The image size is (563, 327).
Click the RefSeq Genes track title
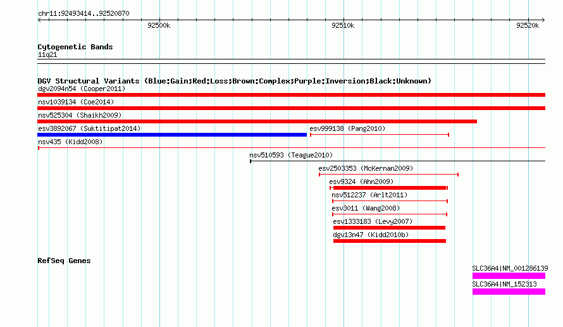pyautogui.click(x=64, y=261)
